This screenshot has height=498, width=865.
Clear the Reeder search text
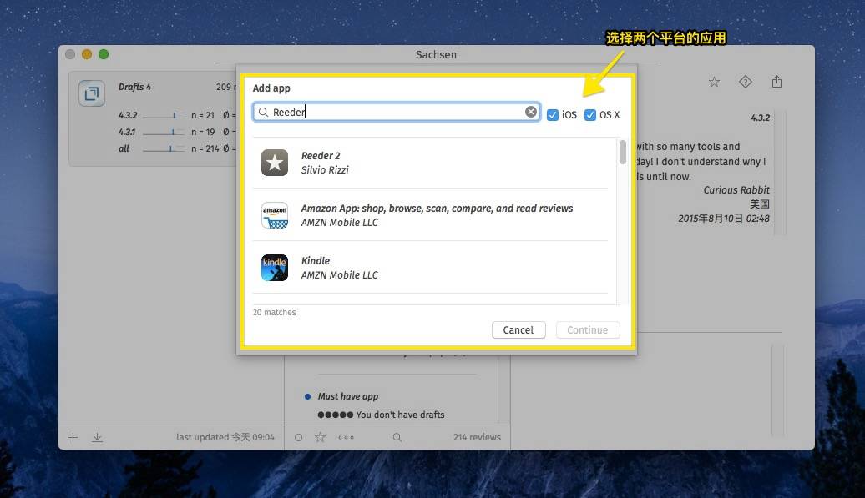tap(531, 112)
